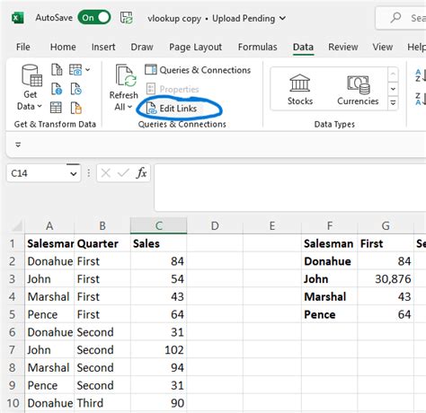
Task: Select row 5 header
Action: (13, 314)
